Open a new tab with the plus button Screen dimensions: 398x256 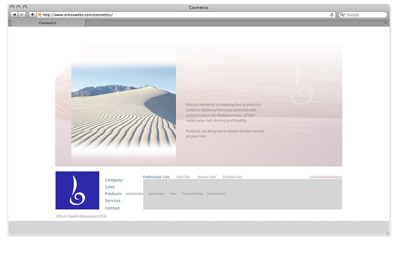pyautogui.click(x=385, y=23)
